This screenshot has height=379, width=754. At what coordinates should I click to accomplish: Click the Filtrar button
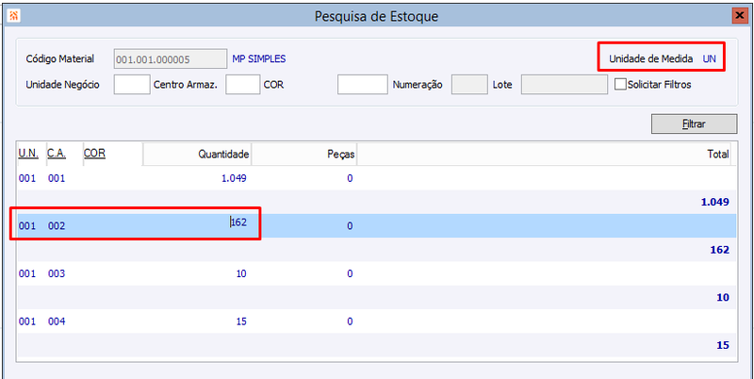[x=694, y=124]
